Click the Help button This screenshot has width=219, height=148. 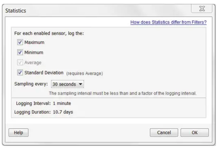click(18, 132)
